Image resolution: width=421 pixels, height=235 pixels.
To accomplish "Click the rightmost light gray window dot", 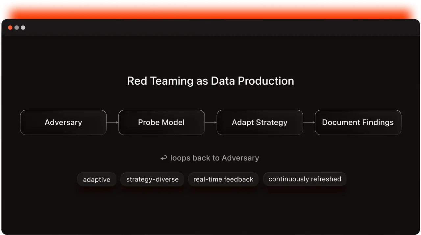I will [23, 28].
